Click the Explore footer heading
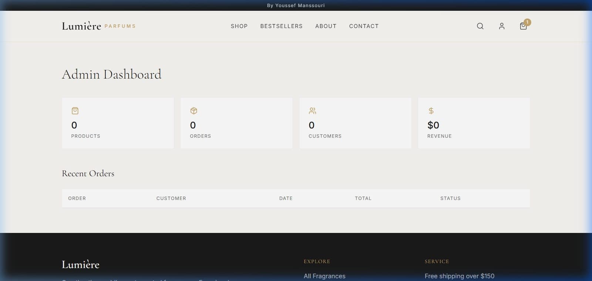The width and height of the screenshot is (592, 281). [317, 261]
